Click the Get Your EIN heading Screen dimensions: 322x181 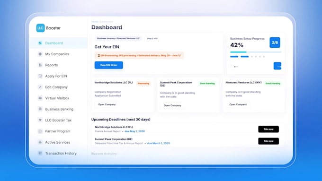(x=107, y=47)
